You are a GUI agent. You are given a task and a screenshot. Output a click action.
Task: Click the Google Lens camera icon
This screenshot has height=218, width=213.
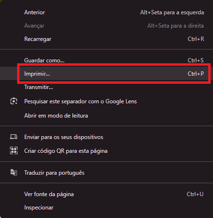14,101
